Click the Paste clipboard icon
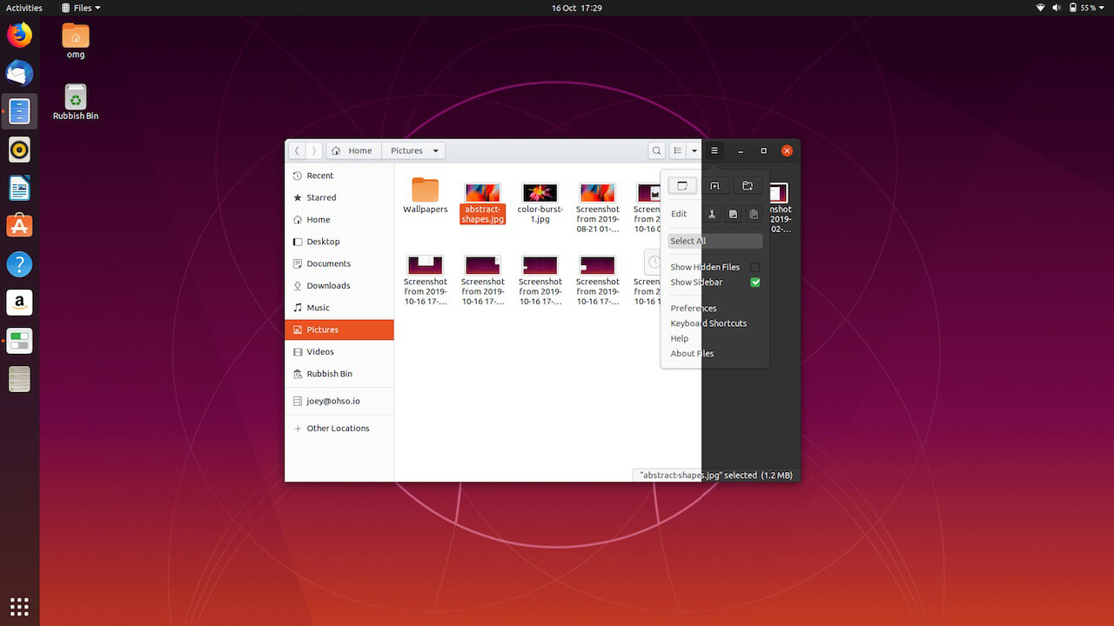The image size is (1114, 626). tap(754, 214)
